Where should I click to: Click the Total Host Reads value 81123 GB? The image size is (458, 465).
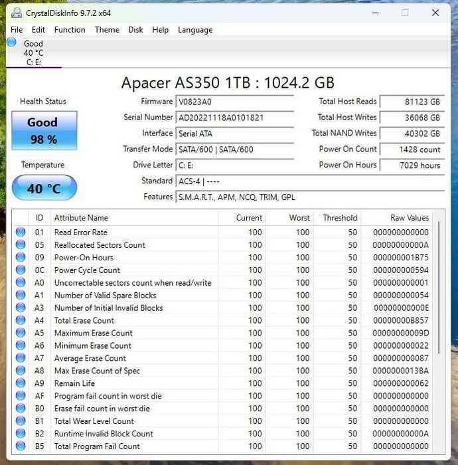coord(412,102)
